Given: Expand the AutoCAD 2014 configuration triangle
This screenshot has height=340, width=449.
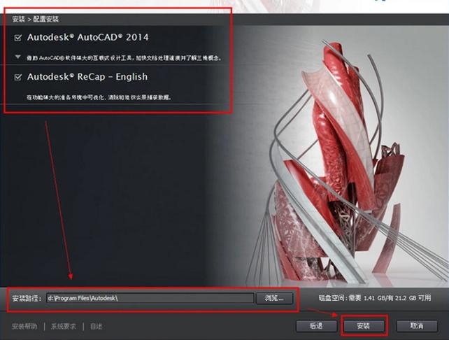Looking at the screenshot, I should [x=17, y=57].
